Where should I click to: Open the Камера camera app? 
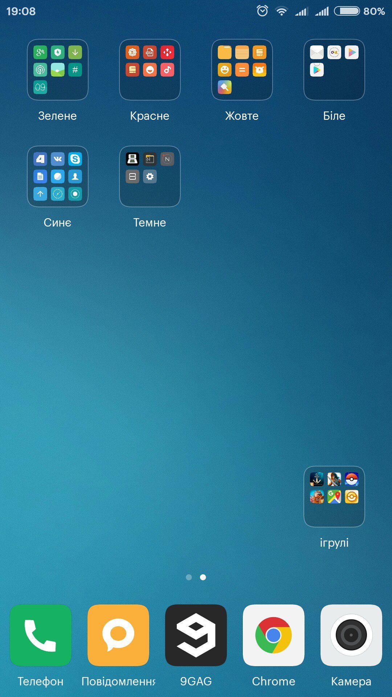(x=351, y=635)
